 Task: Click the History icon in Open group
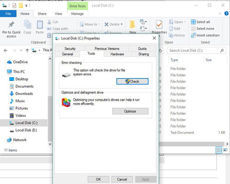coord(171,35)
